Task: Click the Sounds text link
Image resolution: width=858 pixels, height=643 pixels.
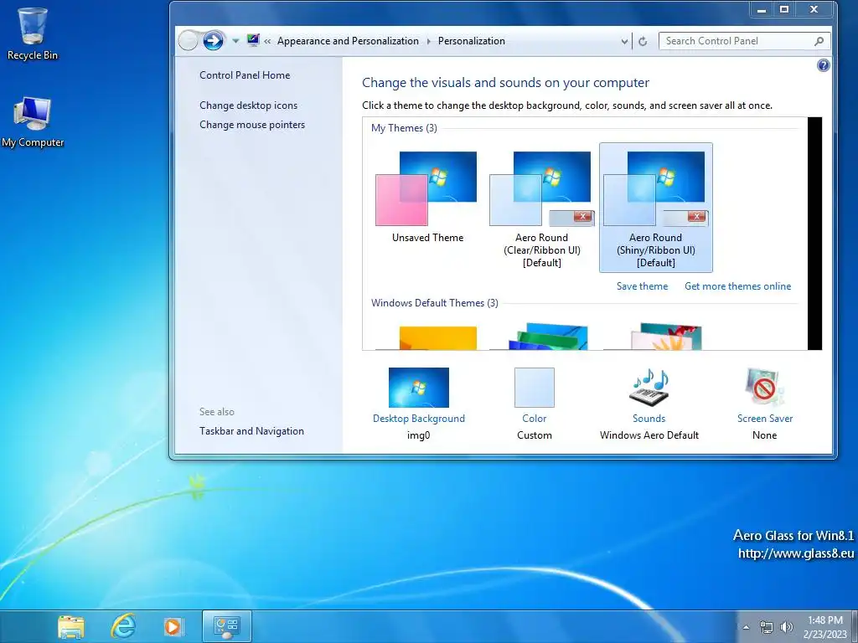Action: (649, 419)
